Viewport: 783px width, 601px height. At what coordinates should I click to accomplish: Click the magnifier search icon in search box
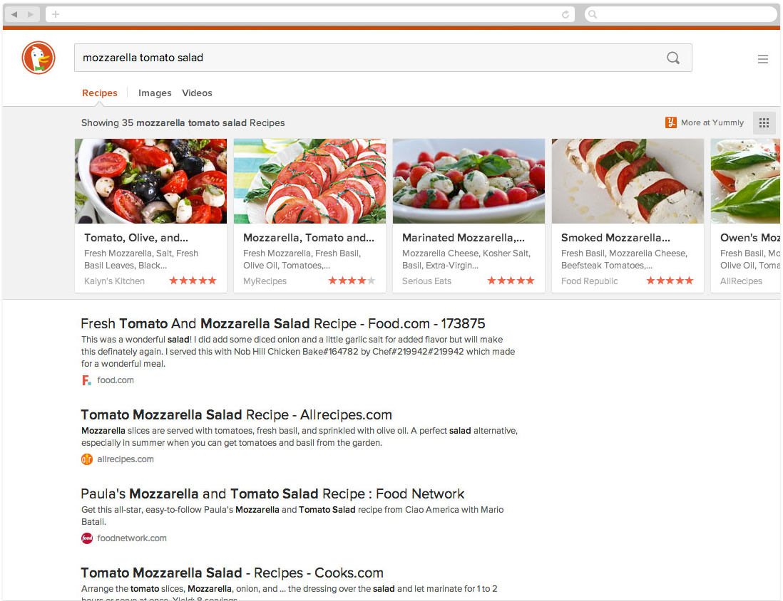[673, 58]
